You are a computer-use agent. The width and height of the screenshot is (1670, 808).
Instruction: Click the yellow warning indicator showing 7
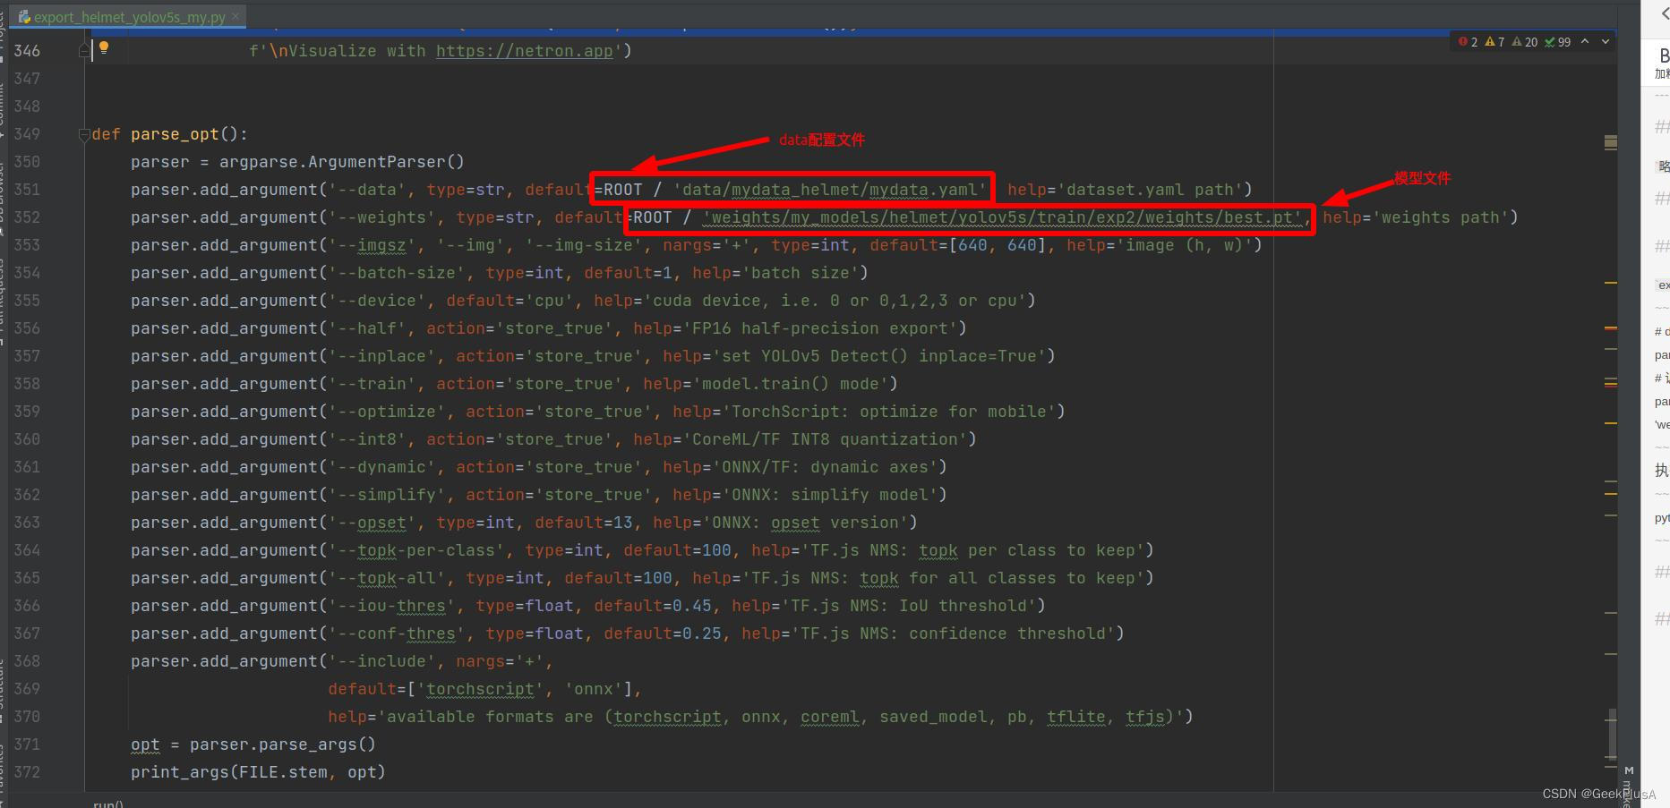[x=1495, y=42]
